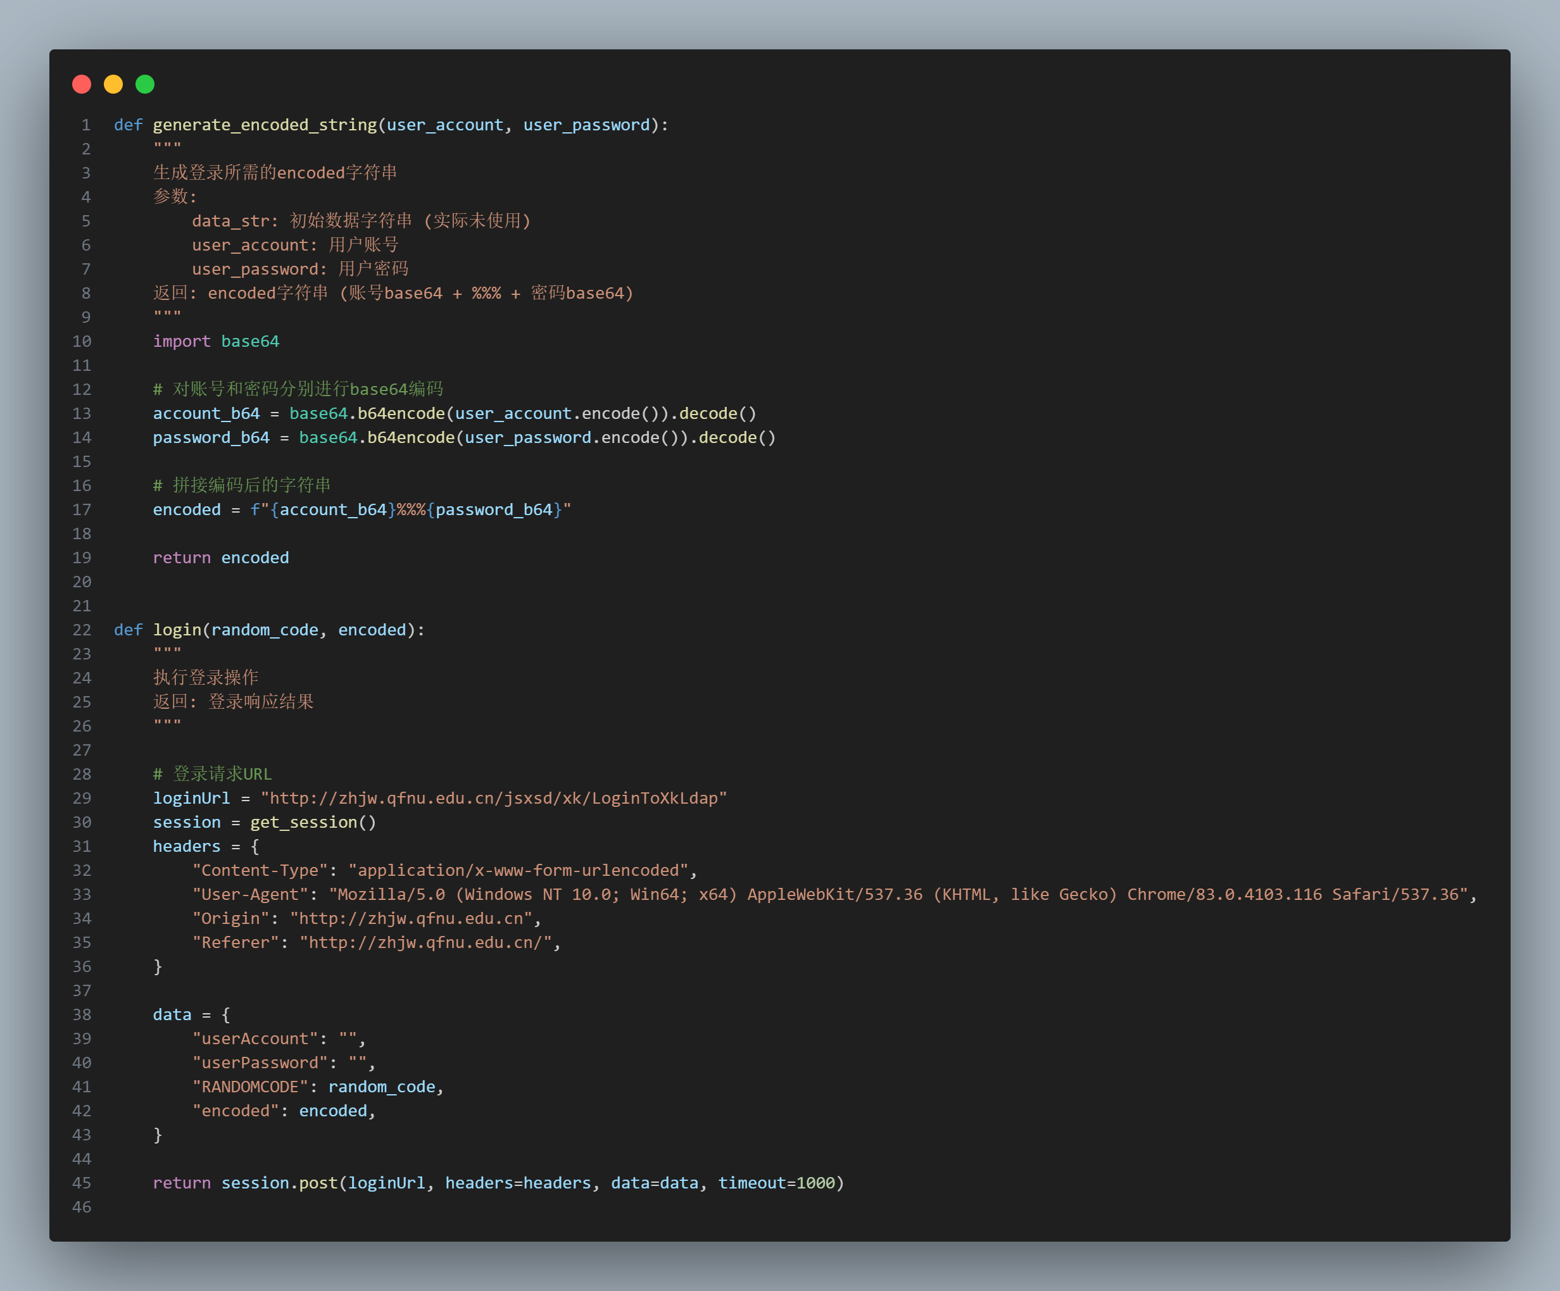Click the LoginToXkLdap URL string
This screenshot has width=1560, height=1291.
[x=493, y=798]
